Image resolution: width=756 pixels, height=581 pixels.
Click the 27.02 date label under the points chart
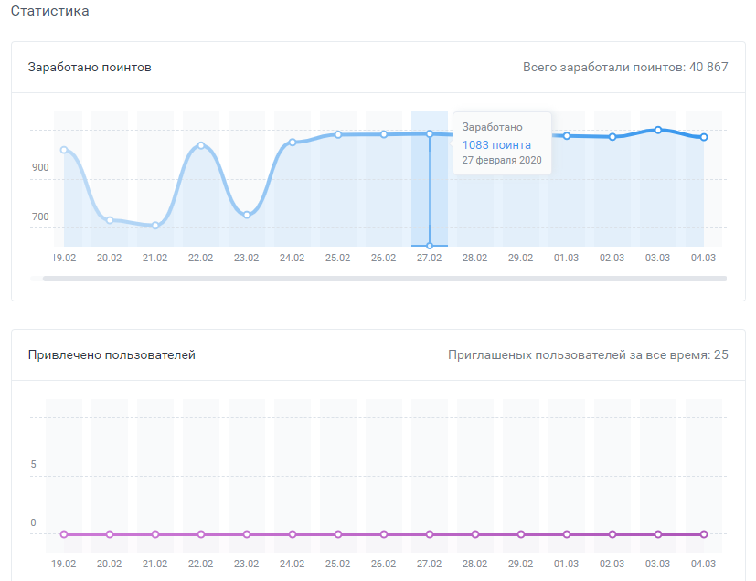[429, 258]
